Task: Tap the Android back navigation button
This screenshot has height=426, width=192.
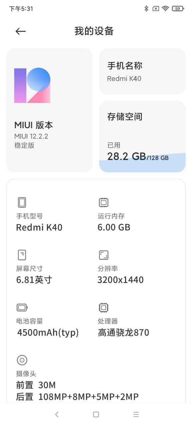Action: 57,414
